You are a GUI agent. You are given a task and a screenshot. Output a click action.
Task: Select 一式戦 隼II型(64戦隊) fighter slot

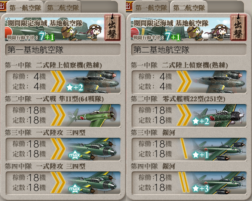pos(63,116)
